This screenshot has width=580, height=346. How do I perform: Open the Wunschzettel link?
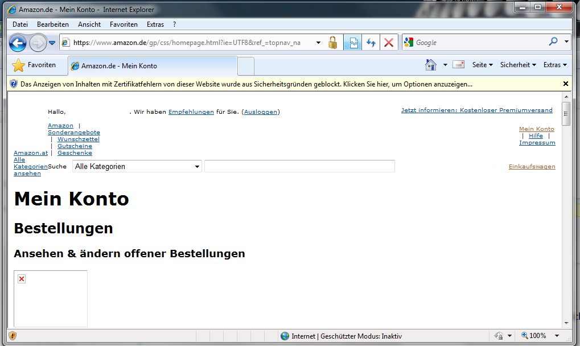(79, 139)
